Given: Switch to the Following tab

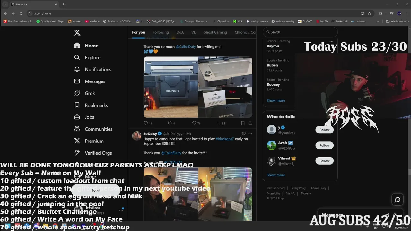Looking at the screenshot, I should 161,32.
